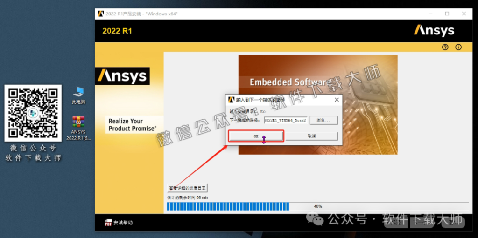Click the Embedded Software banner image

pyautogui.click(x=318, y=105)
